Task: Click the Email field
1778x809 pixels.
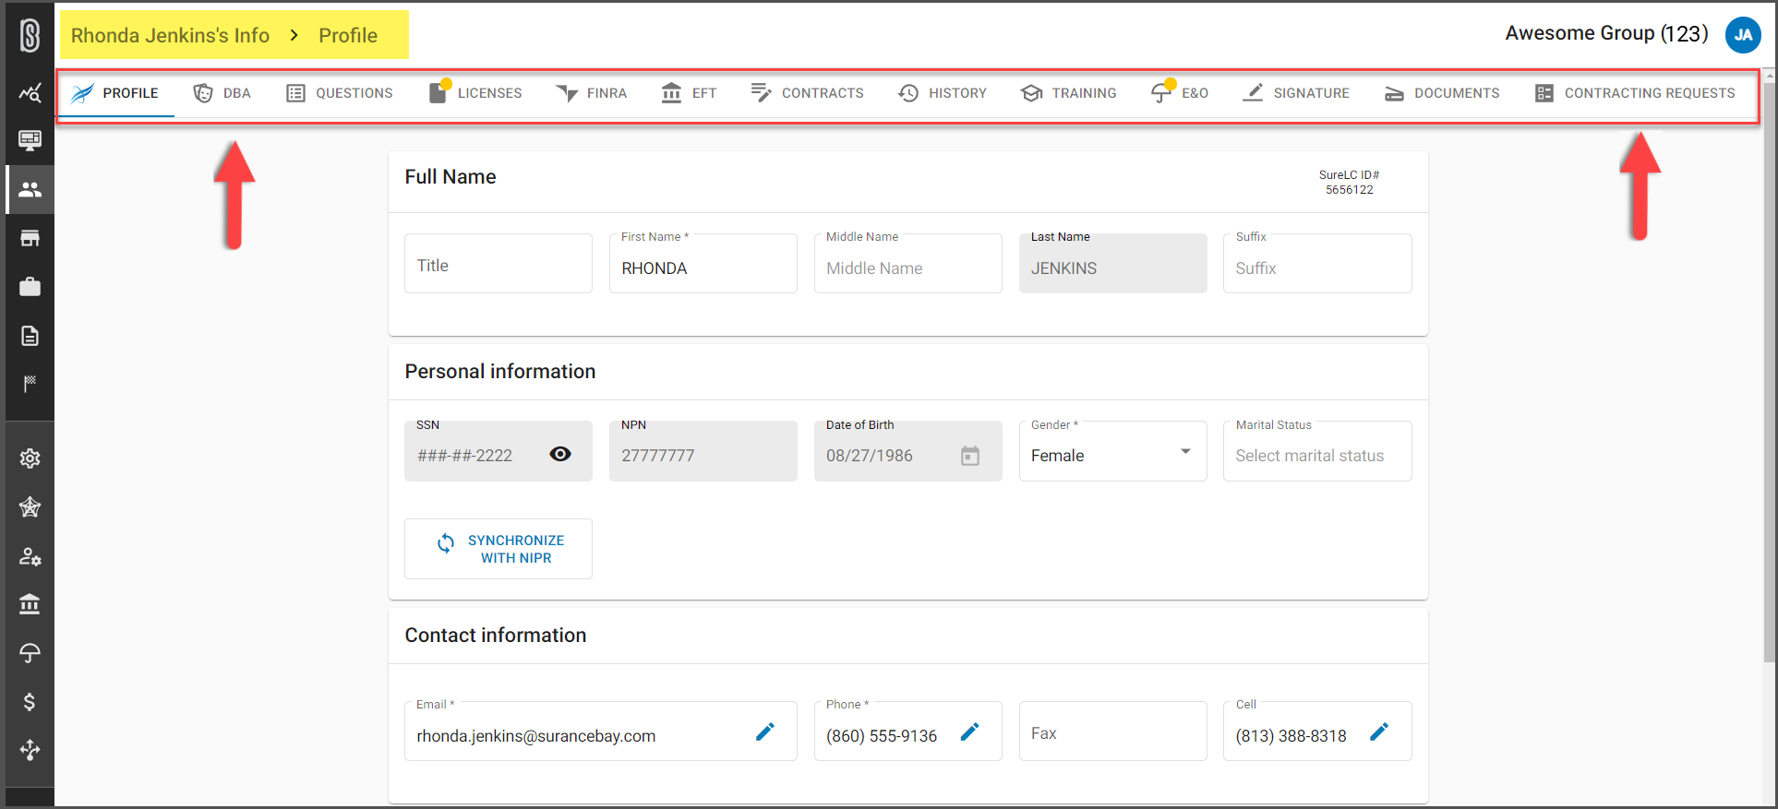Action: click(601, 732)
